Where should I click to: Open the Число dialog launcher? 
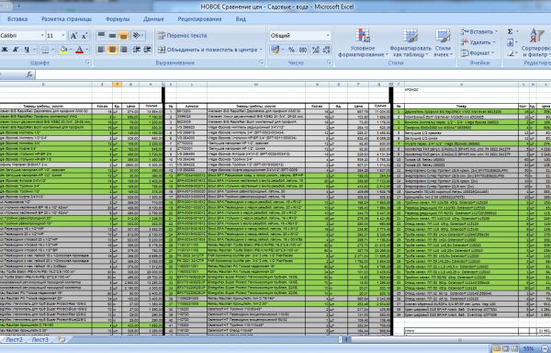[329, 63]
